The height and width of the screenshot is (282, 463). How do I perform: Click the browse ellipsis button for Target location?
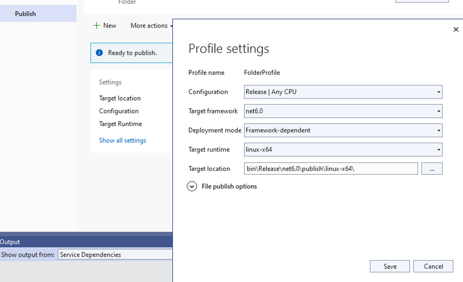click(432, 168)
